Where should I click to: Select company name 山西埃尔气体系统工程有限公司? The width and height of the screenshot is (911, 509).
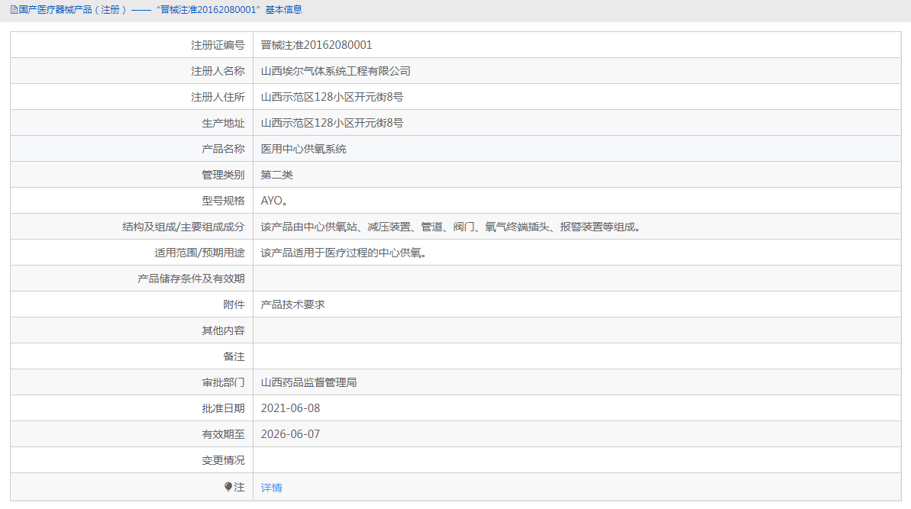[336, 71]
